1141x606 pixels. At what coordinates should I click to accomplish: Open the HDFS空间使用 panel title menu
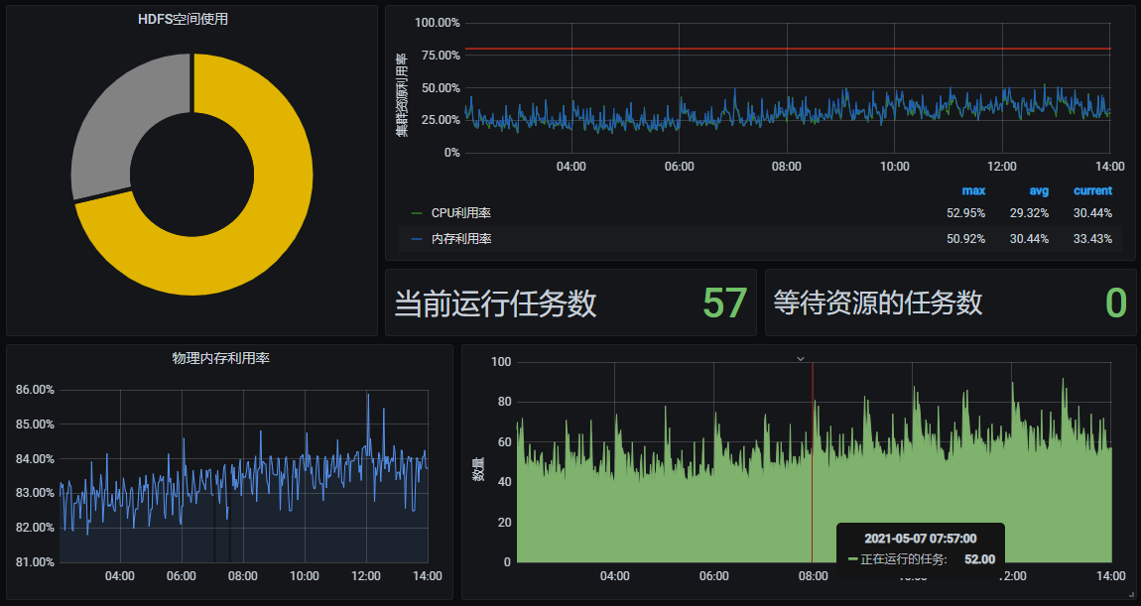(184, 20)
